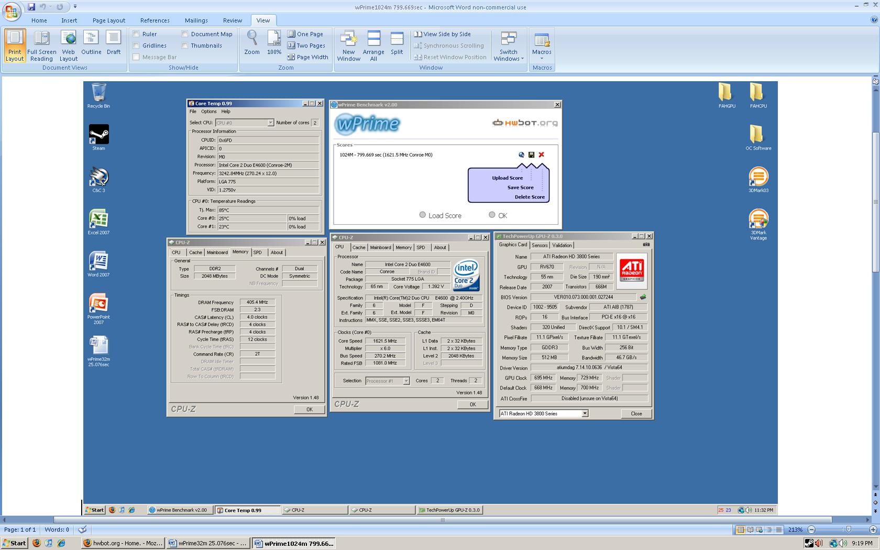Click the Zoom Out minus button
This screenshot has height=550, width=880.
pyautogui.click(x=811, y=530)
